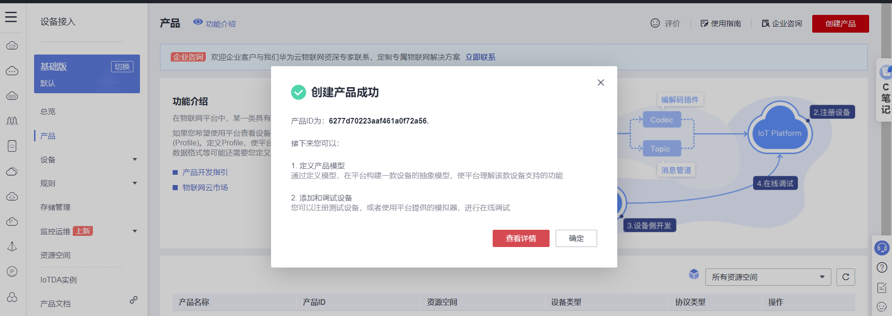Click headset customer service icon

(x=882, y=247)
